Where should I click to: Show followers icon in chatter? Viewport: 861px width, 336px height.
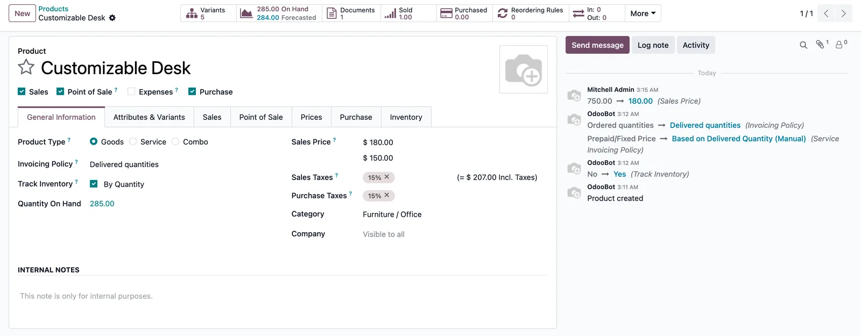point(839,45)
